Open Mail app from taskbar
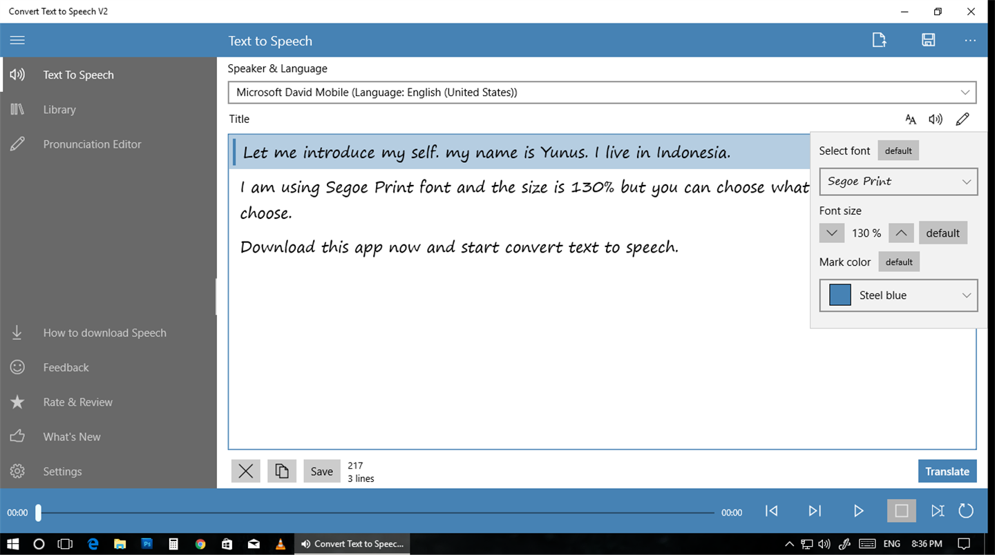The width and height of the screenshot is (995, 555). [x=254, y=544]
